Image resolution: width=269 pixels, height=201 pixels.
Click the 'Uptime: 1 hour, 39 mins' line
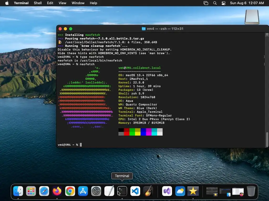click(x=139, y=86)
